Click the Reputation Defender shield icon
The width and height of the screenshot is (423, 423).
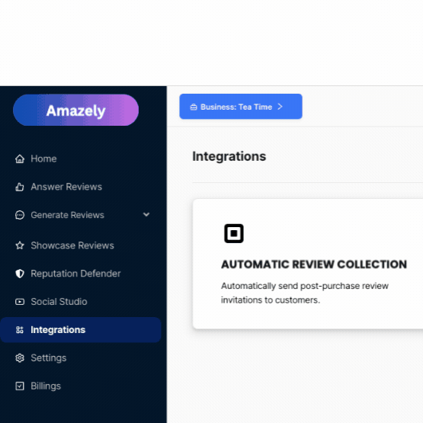pyautogui.click(x=20, y=274)
